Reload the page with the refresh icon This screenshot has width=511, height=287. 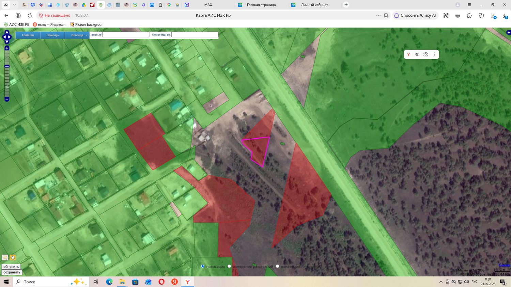pyautogui.click(x=30, y=15)
